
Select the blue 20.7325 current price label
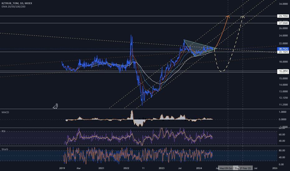pyautogui.click(x=283, y=49)
